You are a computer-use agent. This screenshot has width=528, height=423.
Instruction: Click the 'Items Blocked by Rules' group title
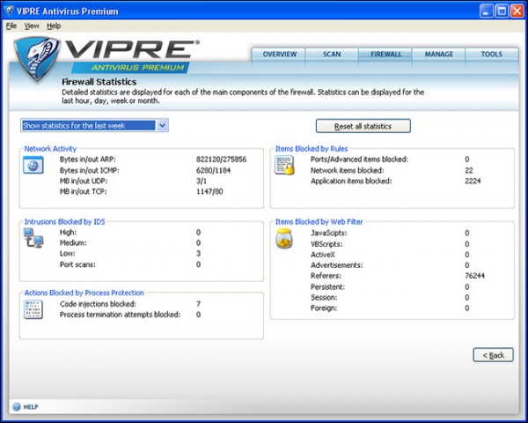(312, 149)
